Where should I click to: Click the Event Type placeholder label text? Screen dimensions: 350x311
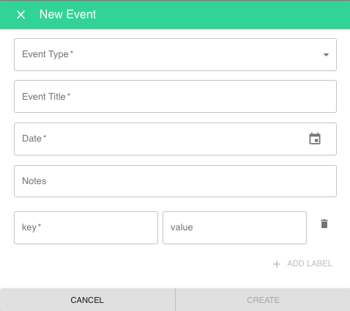pyautogui.click(x=48, y=54)
